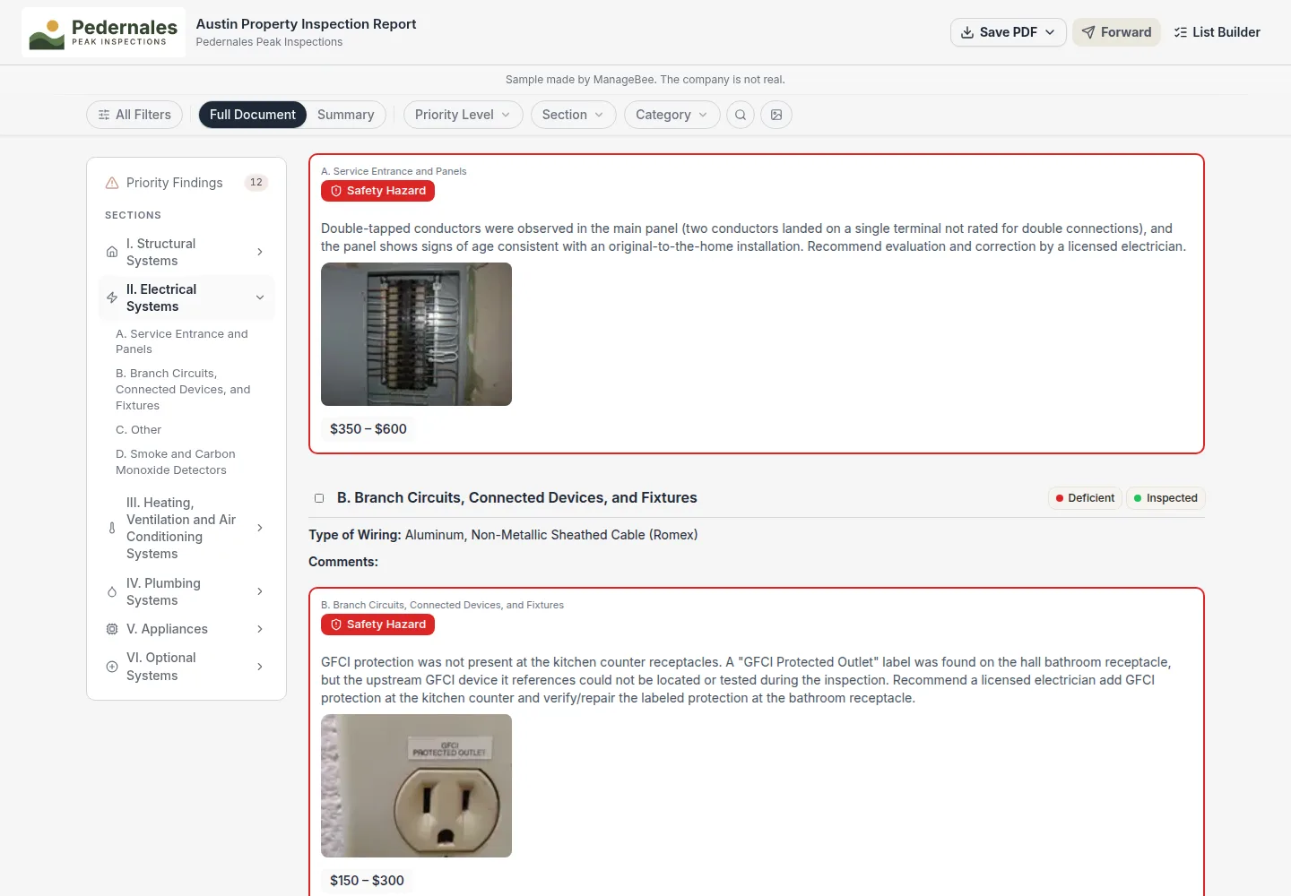Click the Pedernales Peak Inspections logo
This screenshot has height=896, width=1291.
103,32
